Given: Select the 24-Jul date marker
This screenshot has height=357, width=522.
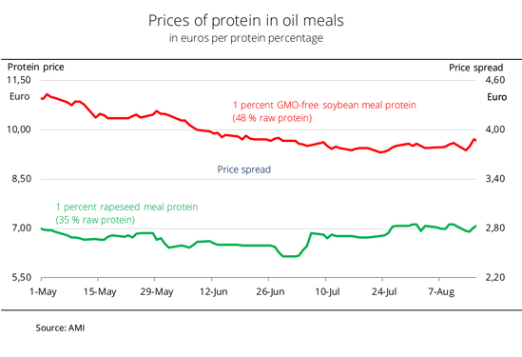Looking at the screenshot, I should 384,292.
